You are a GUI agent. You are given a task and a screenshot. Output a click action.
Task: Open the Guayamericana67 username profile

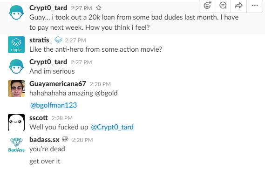[58, 84]
